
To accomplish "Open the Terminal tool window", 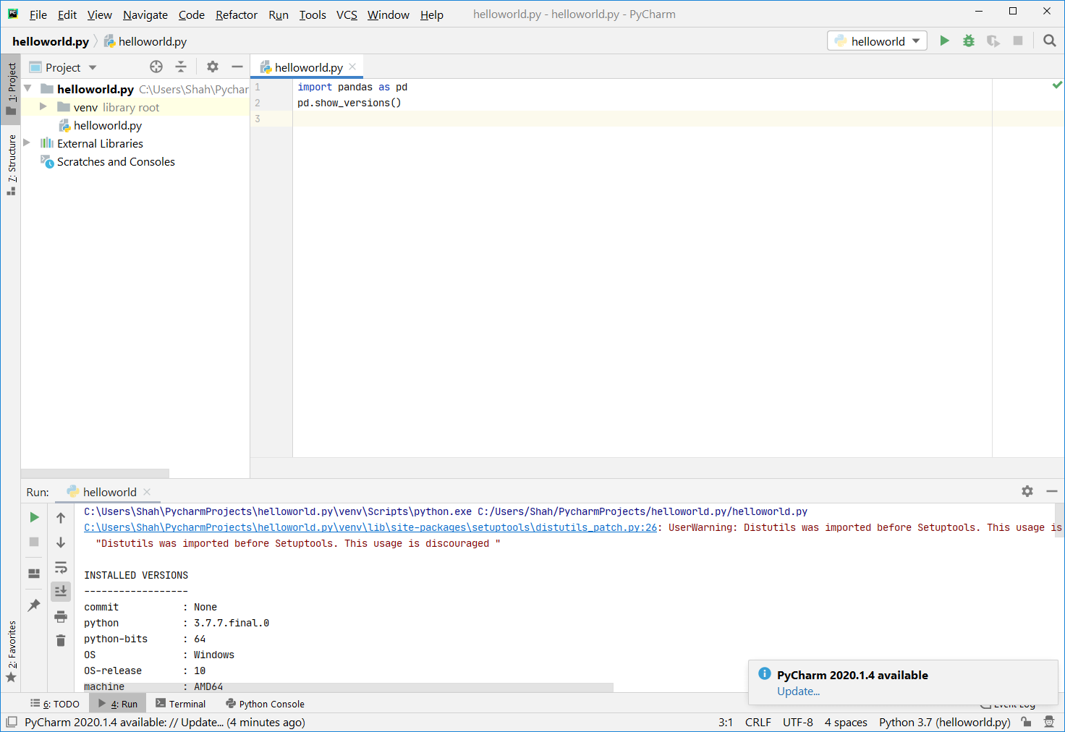I will (180, 703).
